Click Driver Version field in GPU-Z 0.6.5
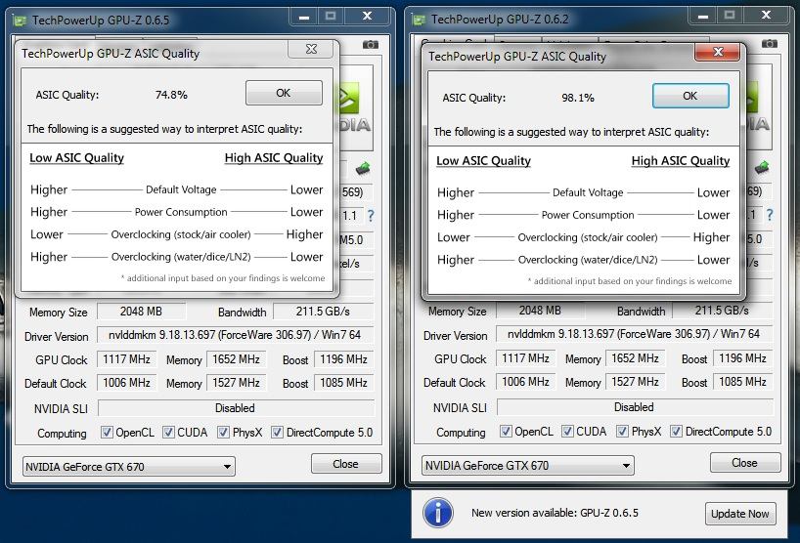The height and width of the screenshot is (543, 800). coord(235,335)
